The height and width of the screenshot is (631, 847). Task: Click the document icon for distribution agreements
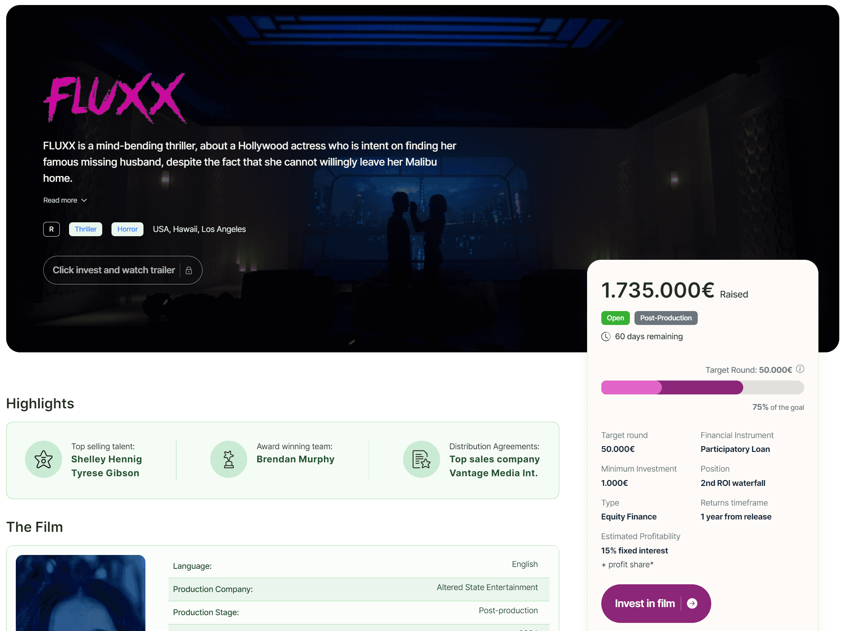(421, 459)
